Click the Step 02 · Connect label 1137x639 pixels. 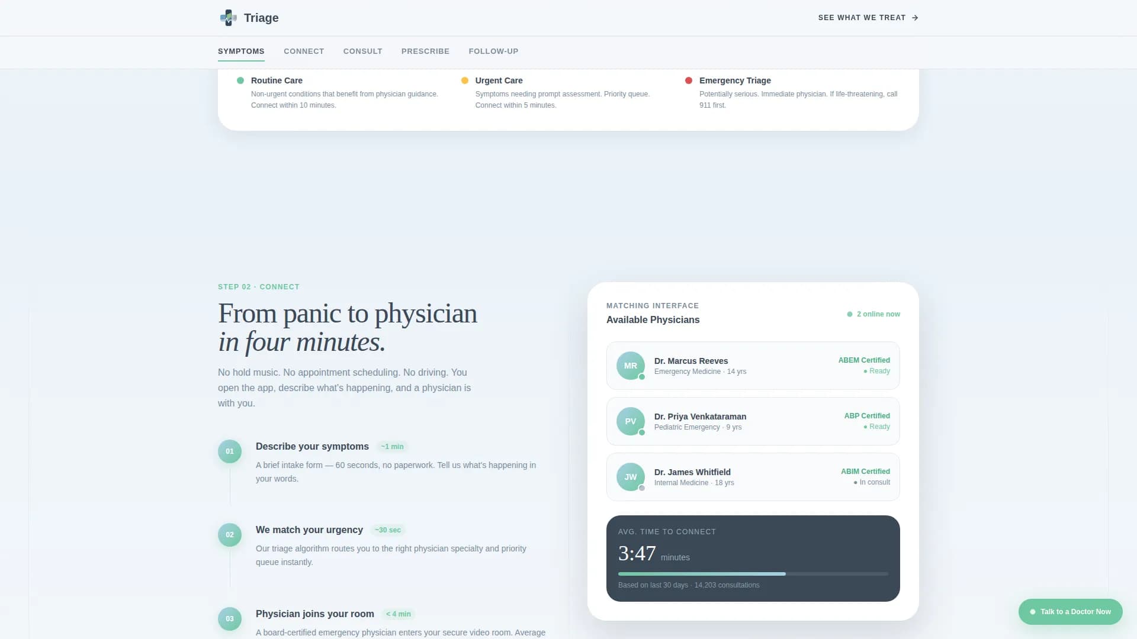tap(259, 287)
